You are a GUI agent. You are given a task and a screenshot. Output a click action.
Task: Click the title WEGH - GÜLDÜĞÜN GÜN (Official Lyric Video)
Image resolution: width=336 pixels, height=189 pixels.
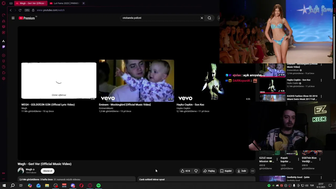pos(48,105)
